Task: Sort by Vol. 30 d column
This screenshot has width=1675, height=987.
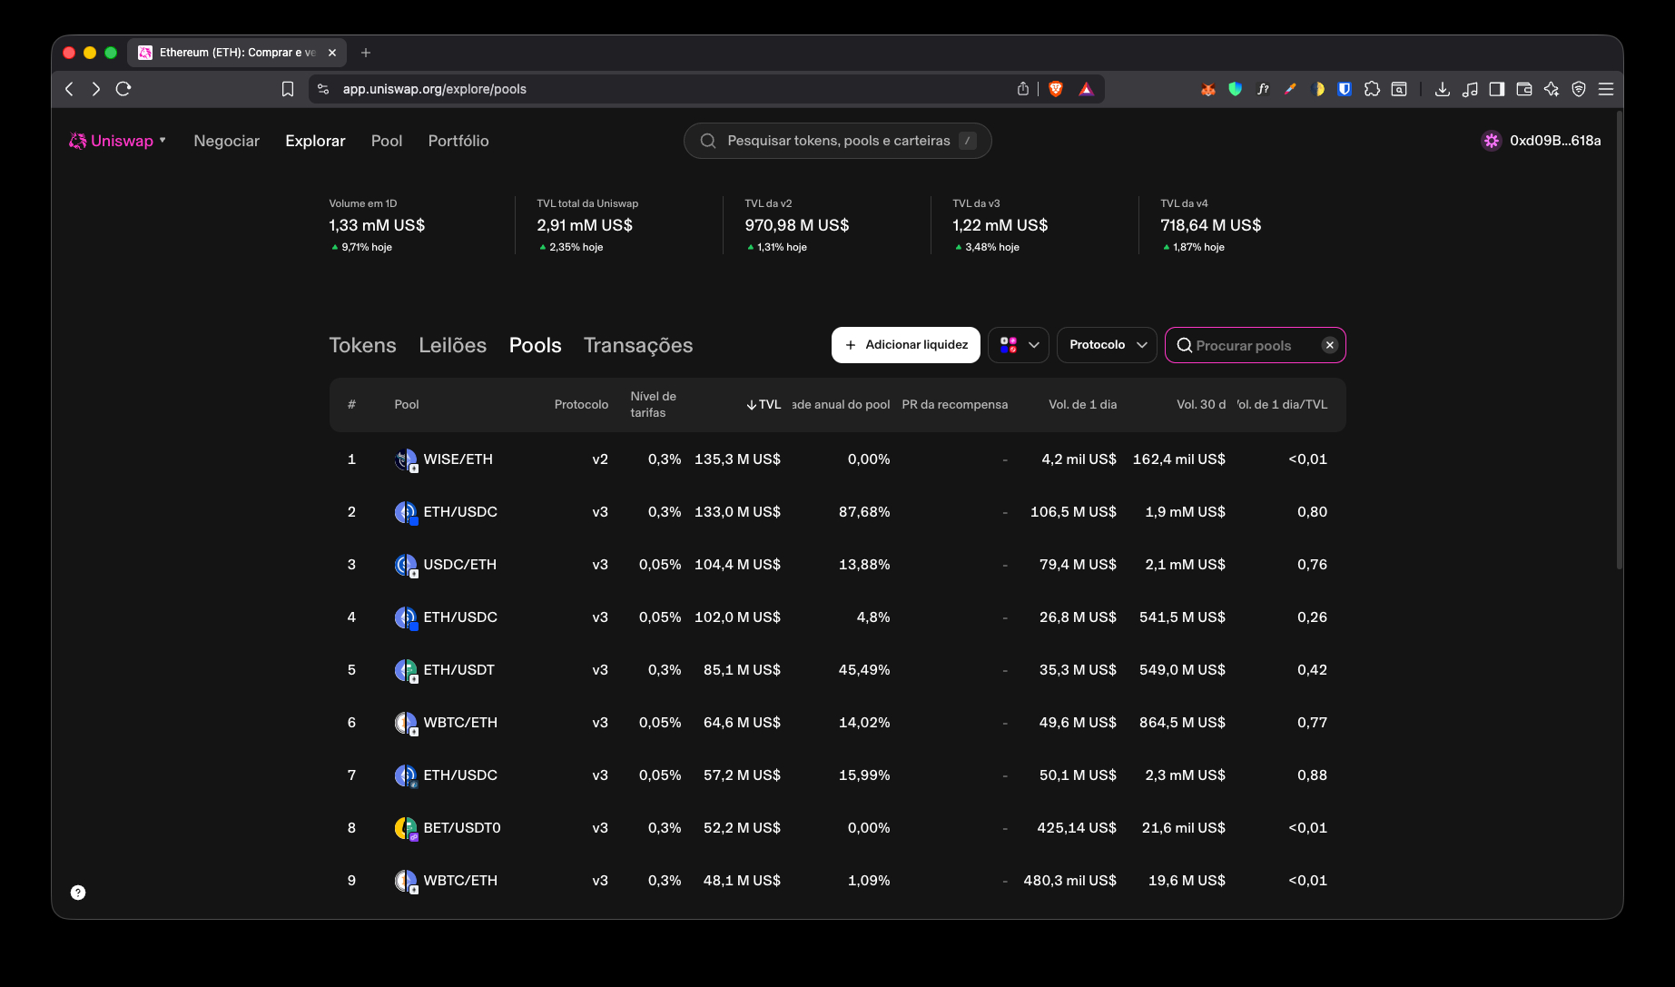Action: click(1200, 405)
